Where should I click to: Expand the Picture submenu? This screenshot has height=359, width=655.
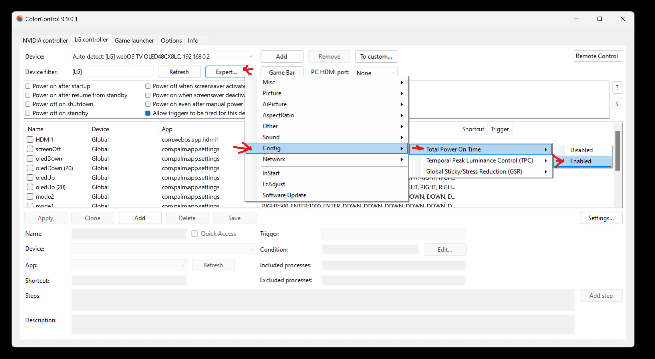[326, 93]
